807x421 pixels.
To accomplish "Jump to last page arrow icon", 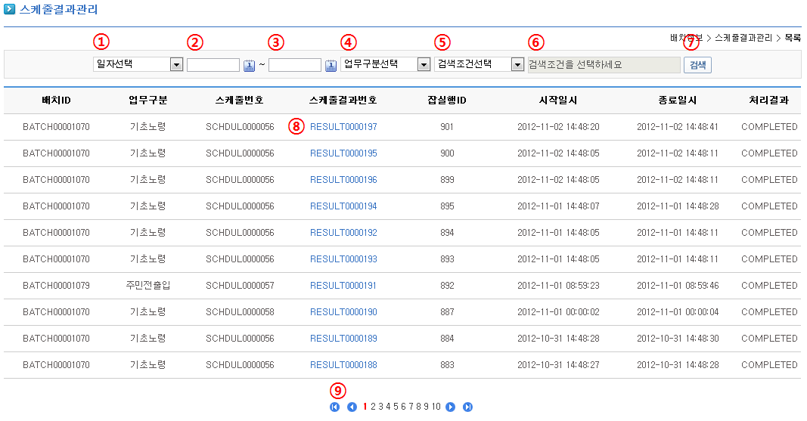I will pyautogui.click(x=467, y=407).
